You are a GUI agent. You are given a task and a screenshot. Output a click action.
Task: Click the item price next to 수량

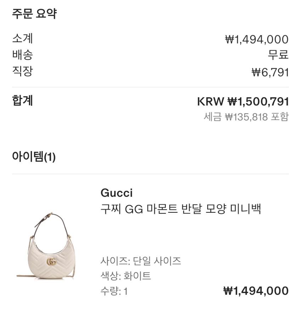pos(256,291)
